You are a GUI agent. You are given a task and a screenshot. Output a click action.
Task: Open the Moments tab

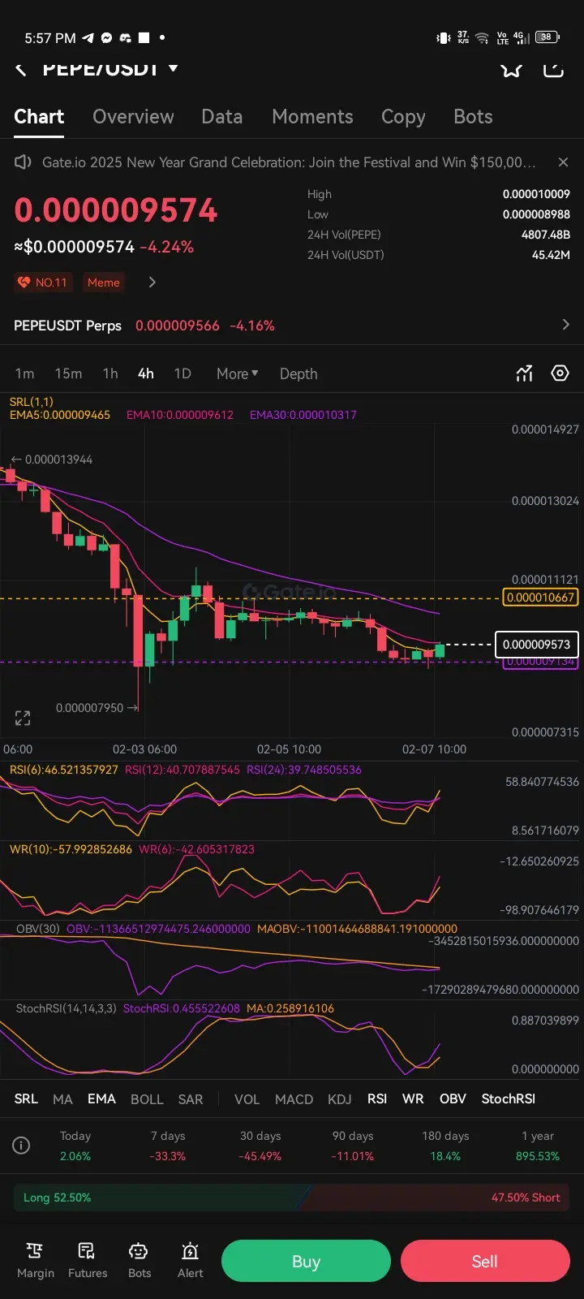(312, 117)
